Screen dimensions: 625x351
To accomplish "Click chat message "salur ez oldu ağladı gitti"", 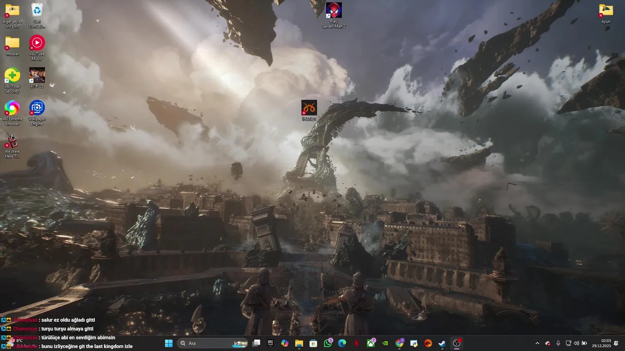I will coord(68,320).
